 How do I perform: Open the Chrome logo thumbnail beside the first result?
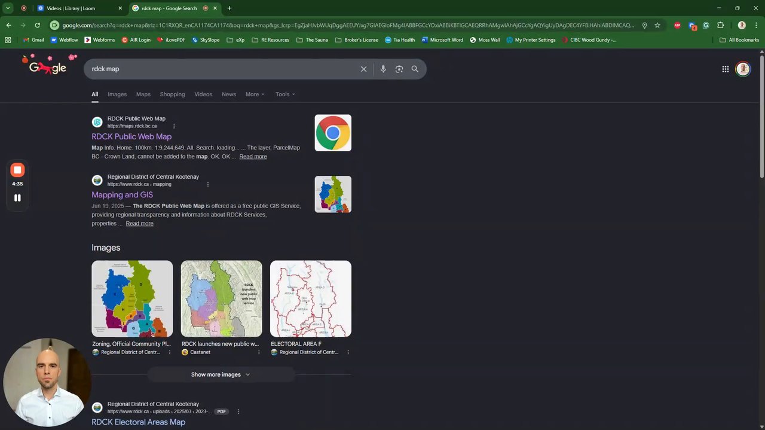coord(333,133)
